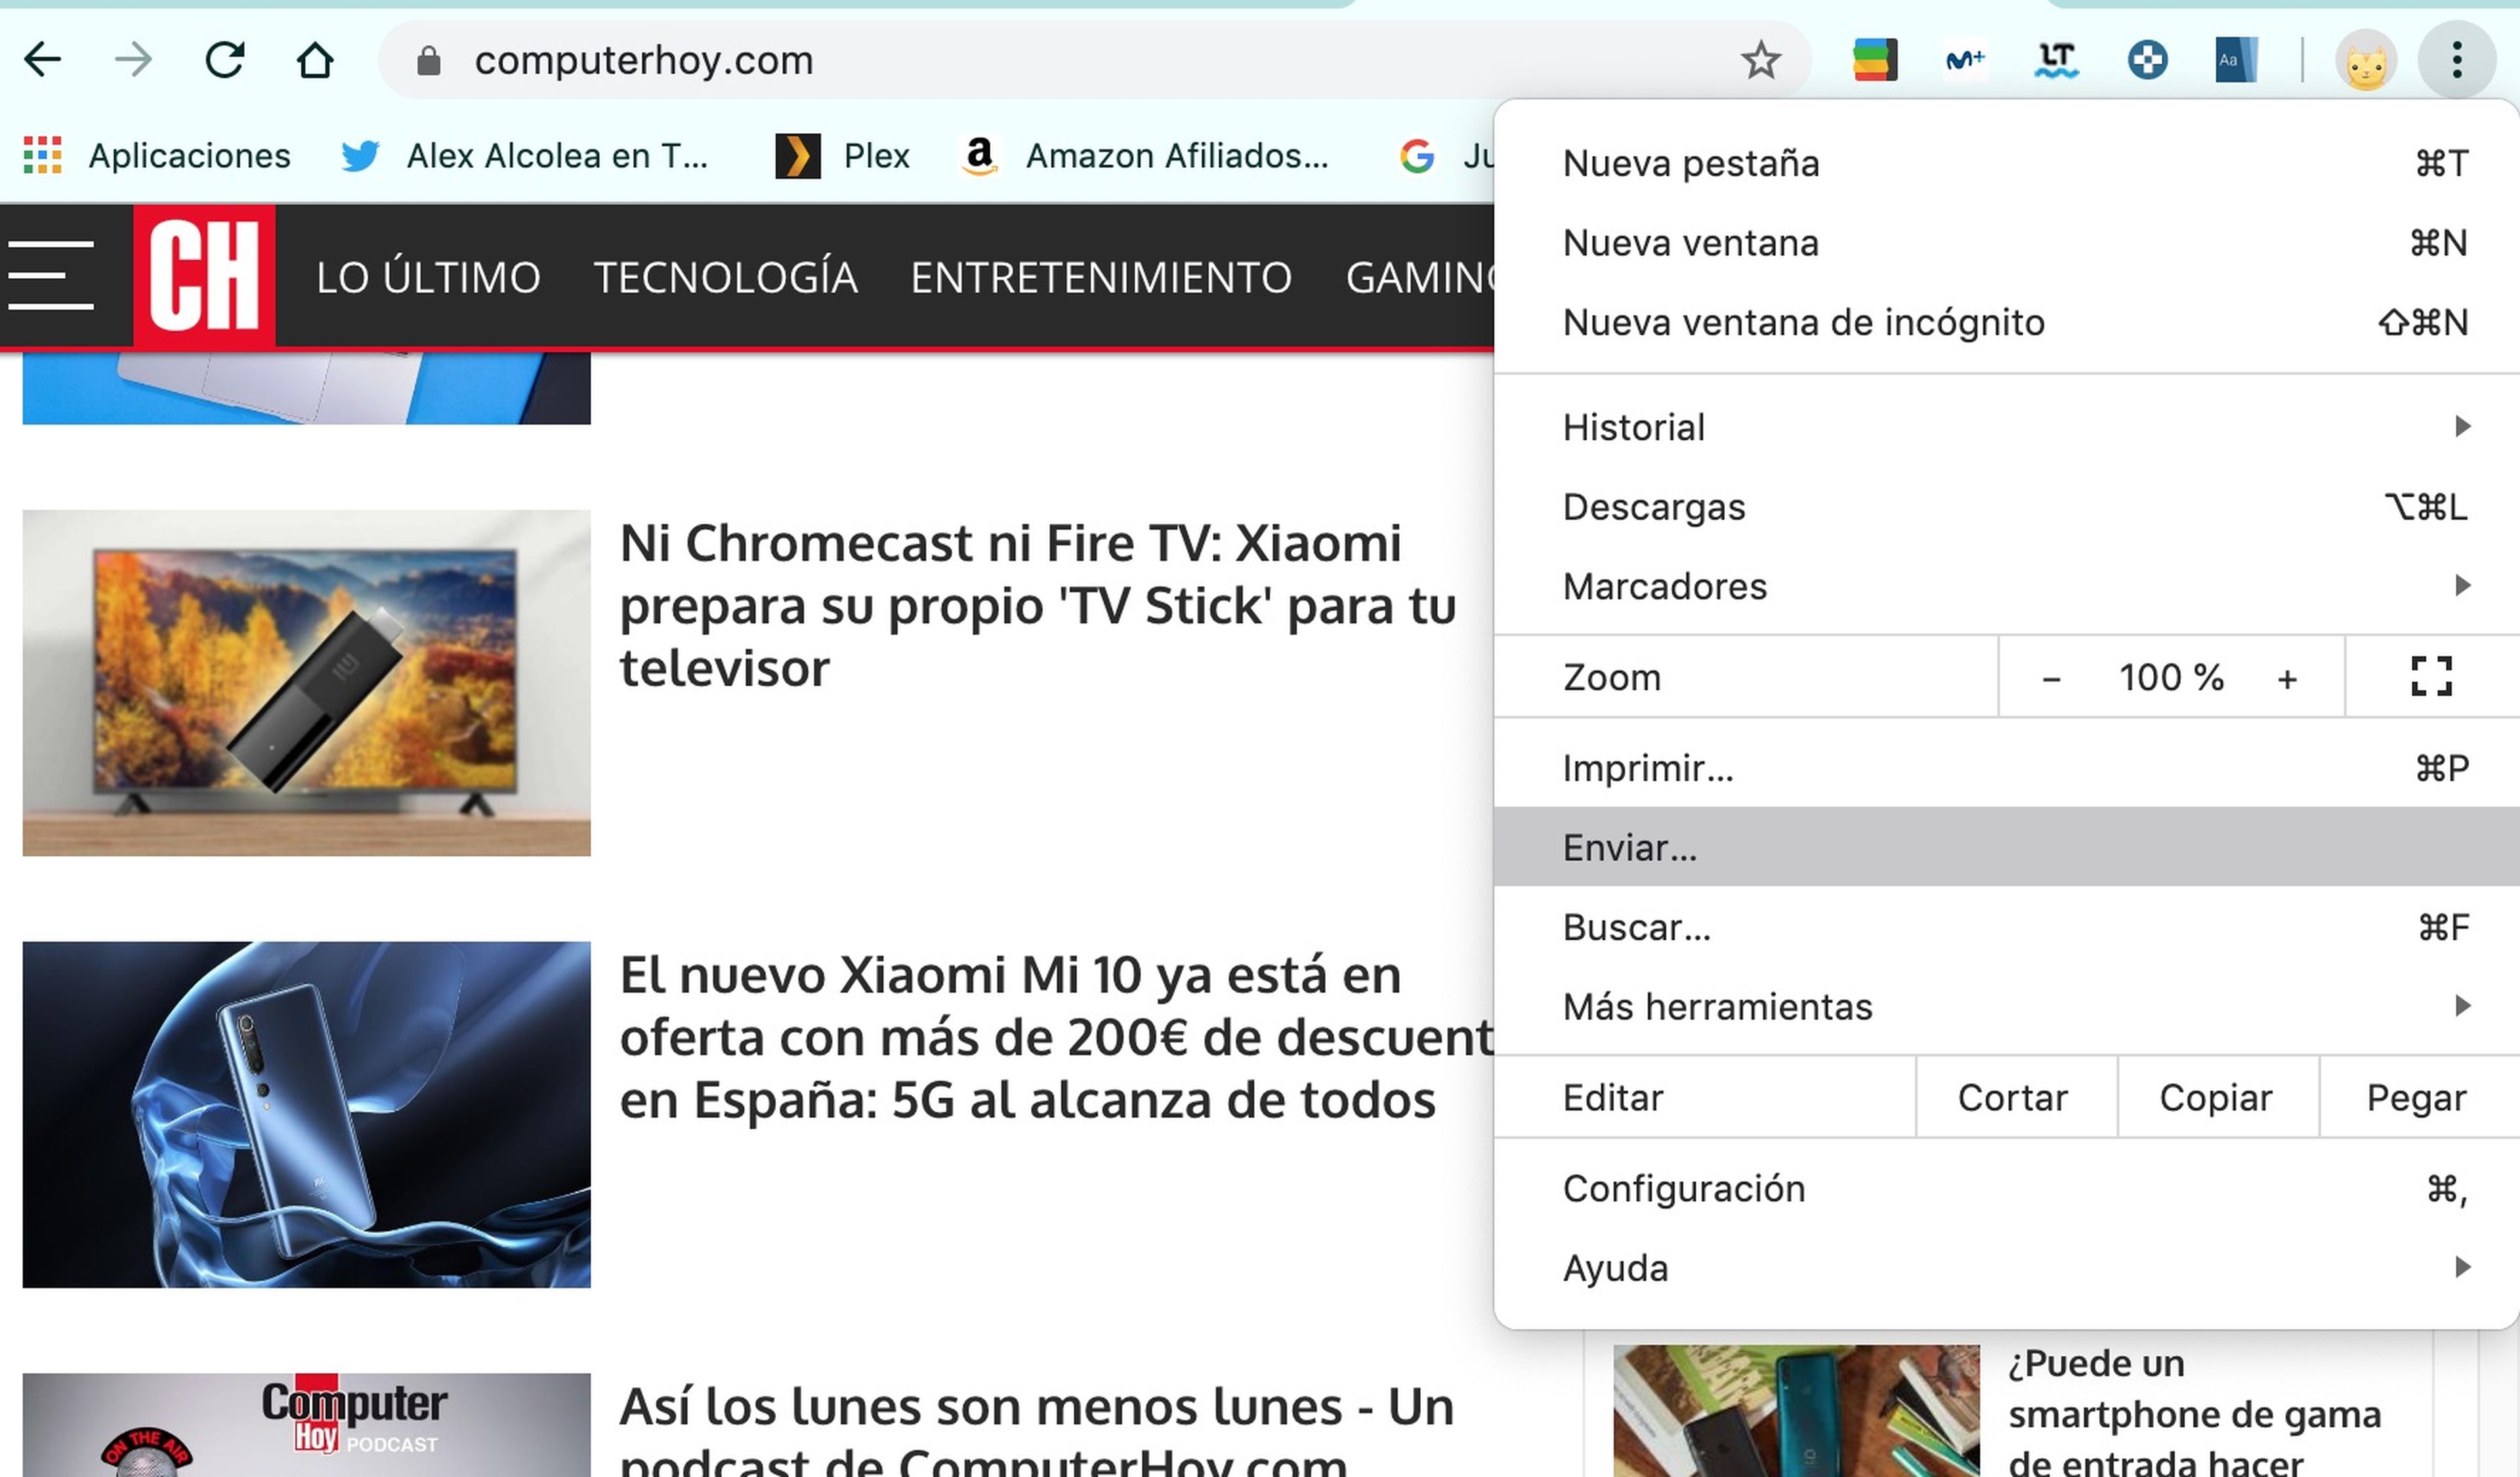Increase zoom with the plus button
Image resolution: width=2520 pixels, height=1477 pixels.
(2287, 679)
